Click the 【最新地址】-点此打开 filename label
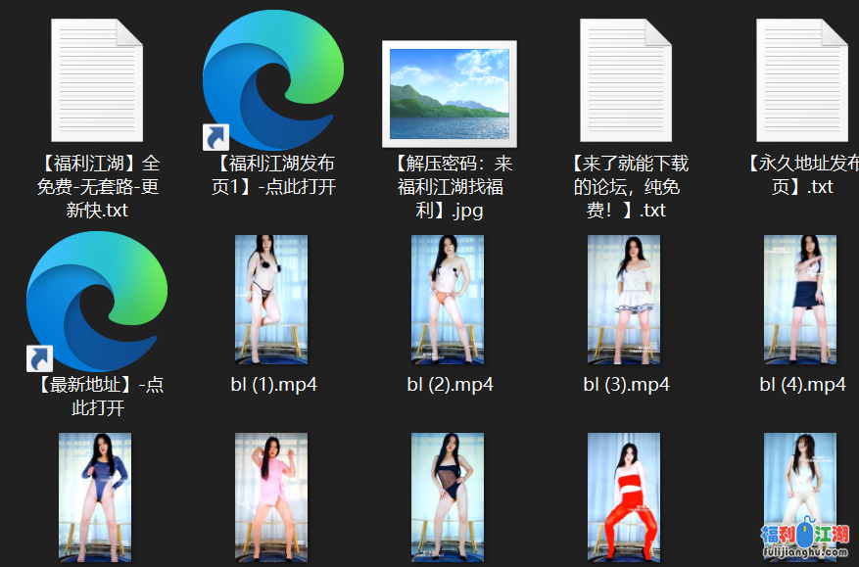The image size is (859, 567). [97, 397]
